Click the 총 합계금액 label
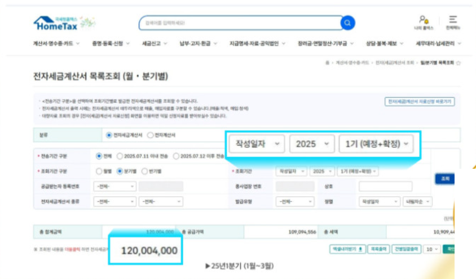Screen dimensions: 476x279 pyautogui.click(x=51, y=232)
